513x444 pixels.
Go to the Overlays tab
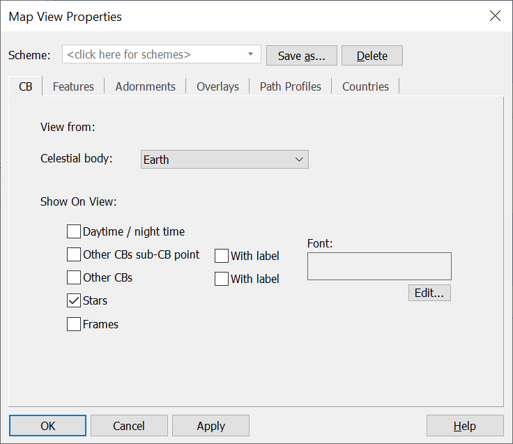[x=217, y=86]
